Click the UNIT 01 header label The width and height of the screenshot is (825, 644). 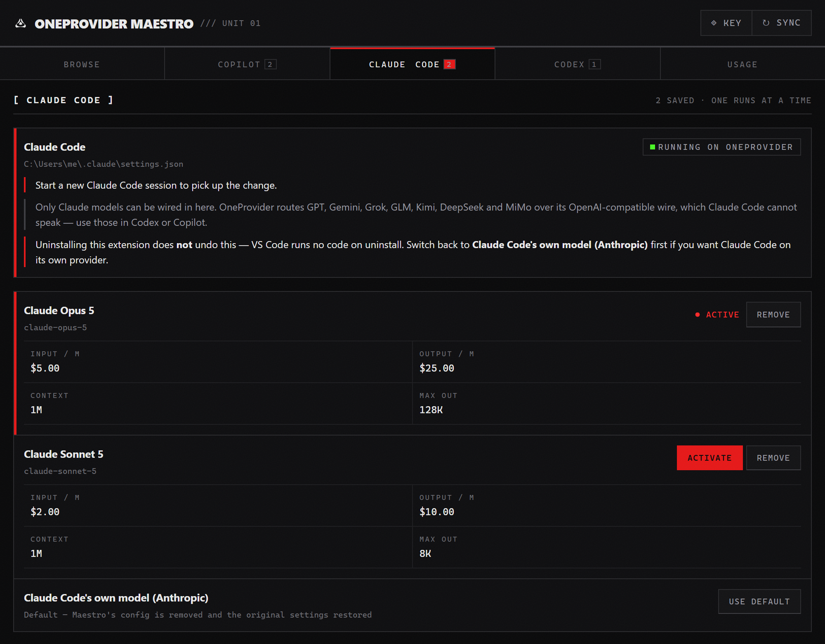click(x=241, y=24)
